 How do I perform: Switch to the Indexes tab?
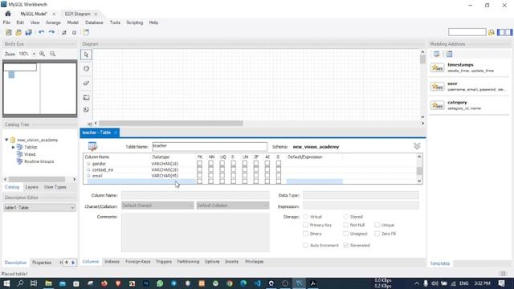[x=112, y=262]
